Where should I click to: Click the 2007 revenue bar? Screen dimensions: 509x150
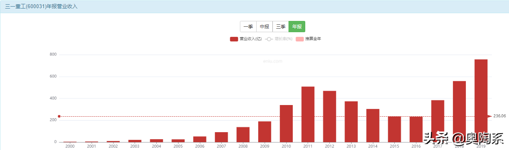221,137
